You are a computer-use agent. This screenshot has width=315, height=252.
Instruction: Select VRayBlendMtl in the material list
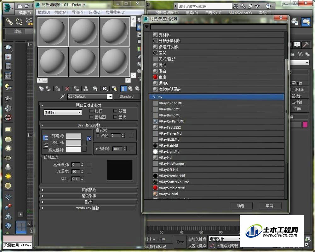tap(218, 109)
